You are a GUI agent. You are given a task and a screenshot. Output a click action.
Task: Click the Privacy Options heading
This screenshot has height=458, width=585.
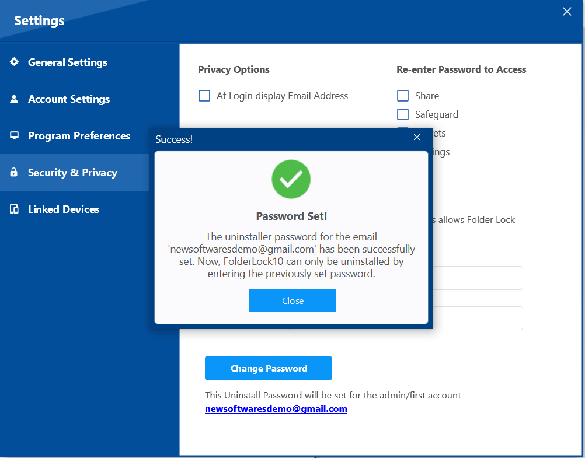point(234,70)
